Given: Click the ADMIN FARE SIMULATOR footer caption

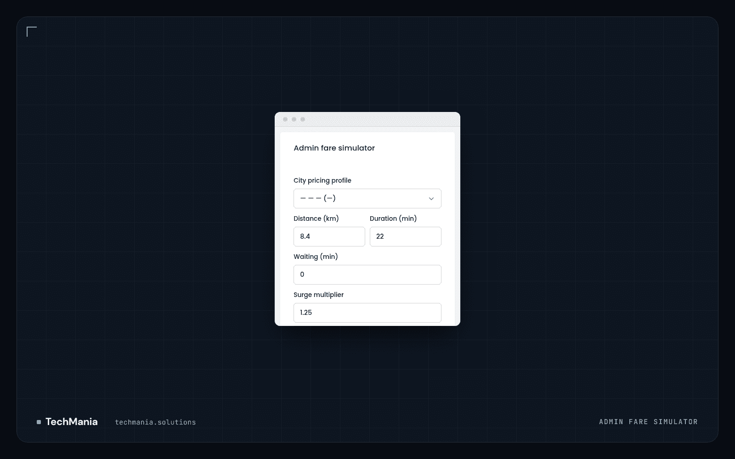Looking at the screenshot, I should [649, 422].
